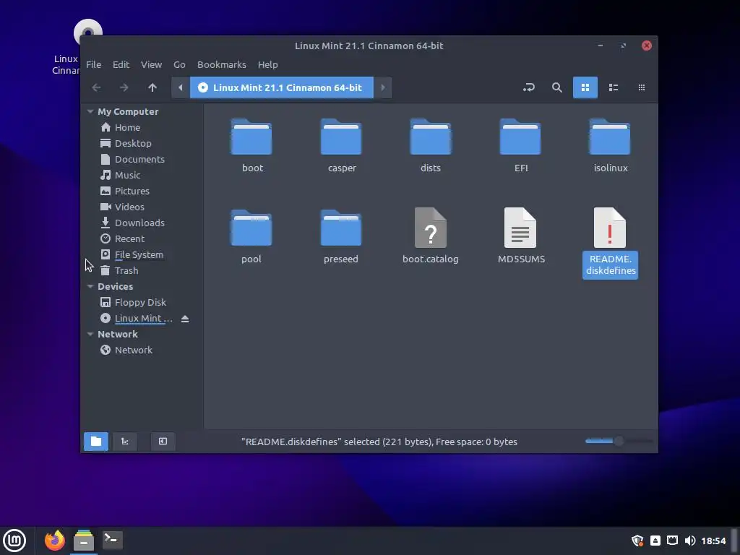Switch to icon view
This screenshot has width=740, height=555.
click(x=585, y=87)
